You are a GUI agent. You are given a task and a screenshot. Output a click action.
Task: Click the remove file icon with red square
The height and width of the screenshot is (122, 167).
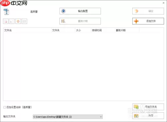(x=6, y=21)
